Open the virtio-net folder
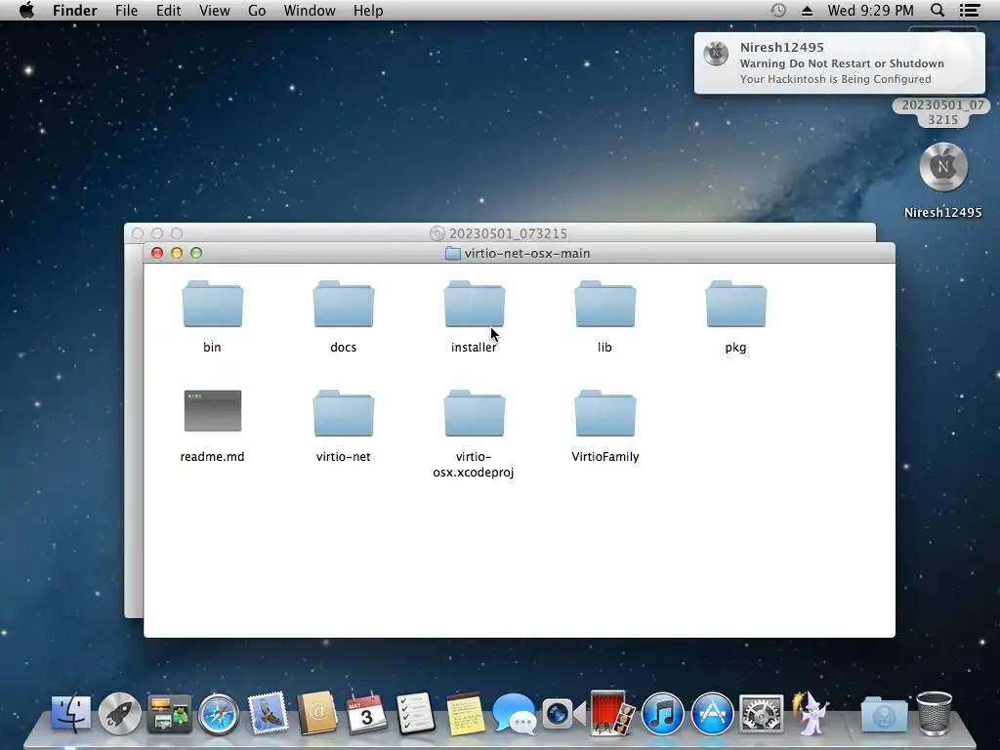1000x750 pixels. click(x=343, y=413)
